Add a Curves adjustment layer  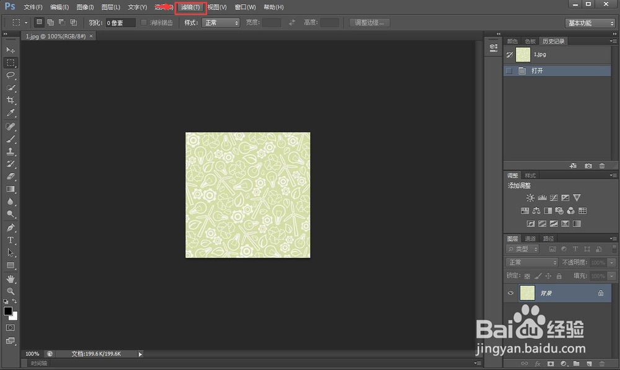coord(554,198)
